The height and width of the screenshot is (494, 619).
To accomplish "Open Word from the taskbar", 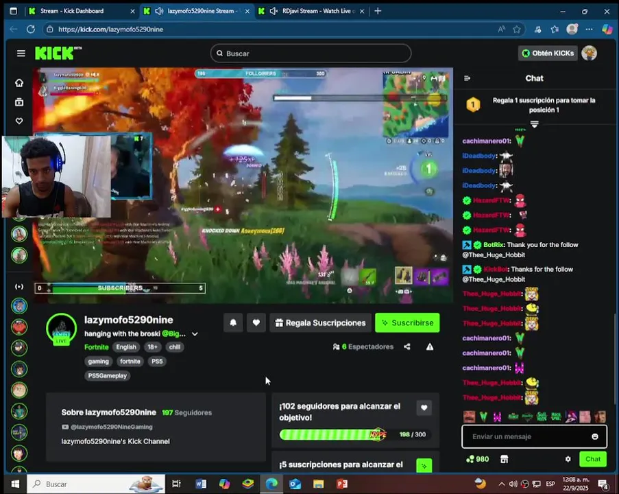I will point(201,484).
